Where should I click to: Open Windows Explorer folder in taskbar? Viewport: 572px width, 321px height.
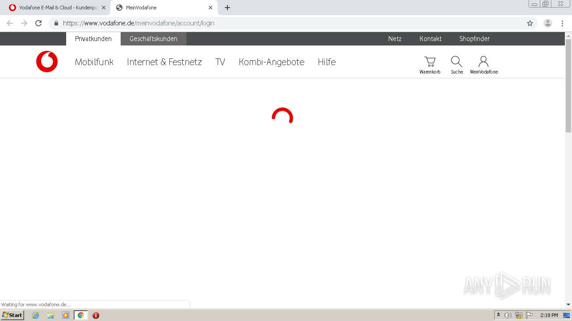pos(50,315)
